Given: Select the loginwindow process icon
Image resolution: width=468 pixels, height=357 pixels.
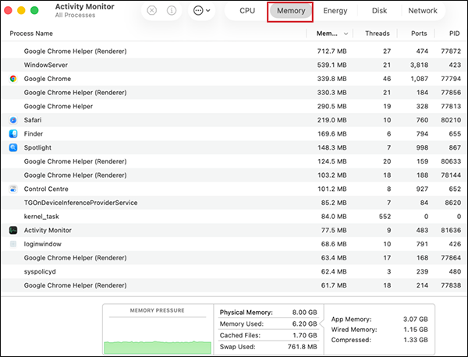Looking at the screenshot, I should click(x=13, y=244).
